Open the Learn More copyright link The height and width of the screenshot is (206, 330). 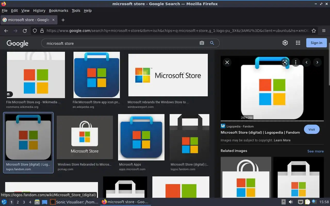(x=282, y=140)
